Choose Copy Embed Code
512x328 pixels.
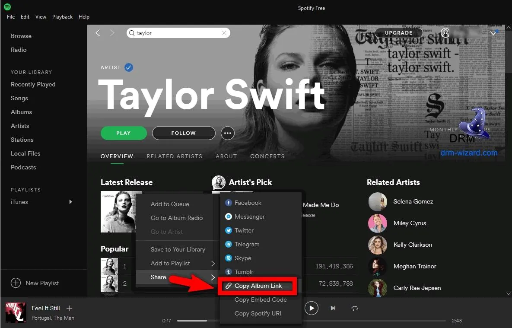(x=261, y=299)
